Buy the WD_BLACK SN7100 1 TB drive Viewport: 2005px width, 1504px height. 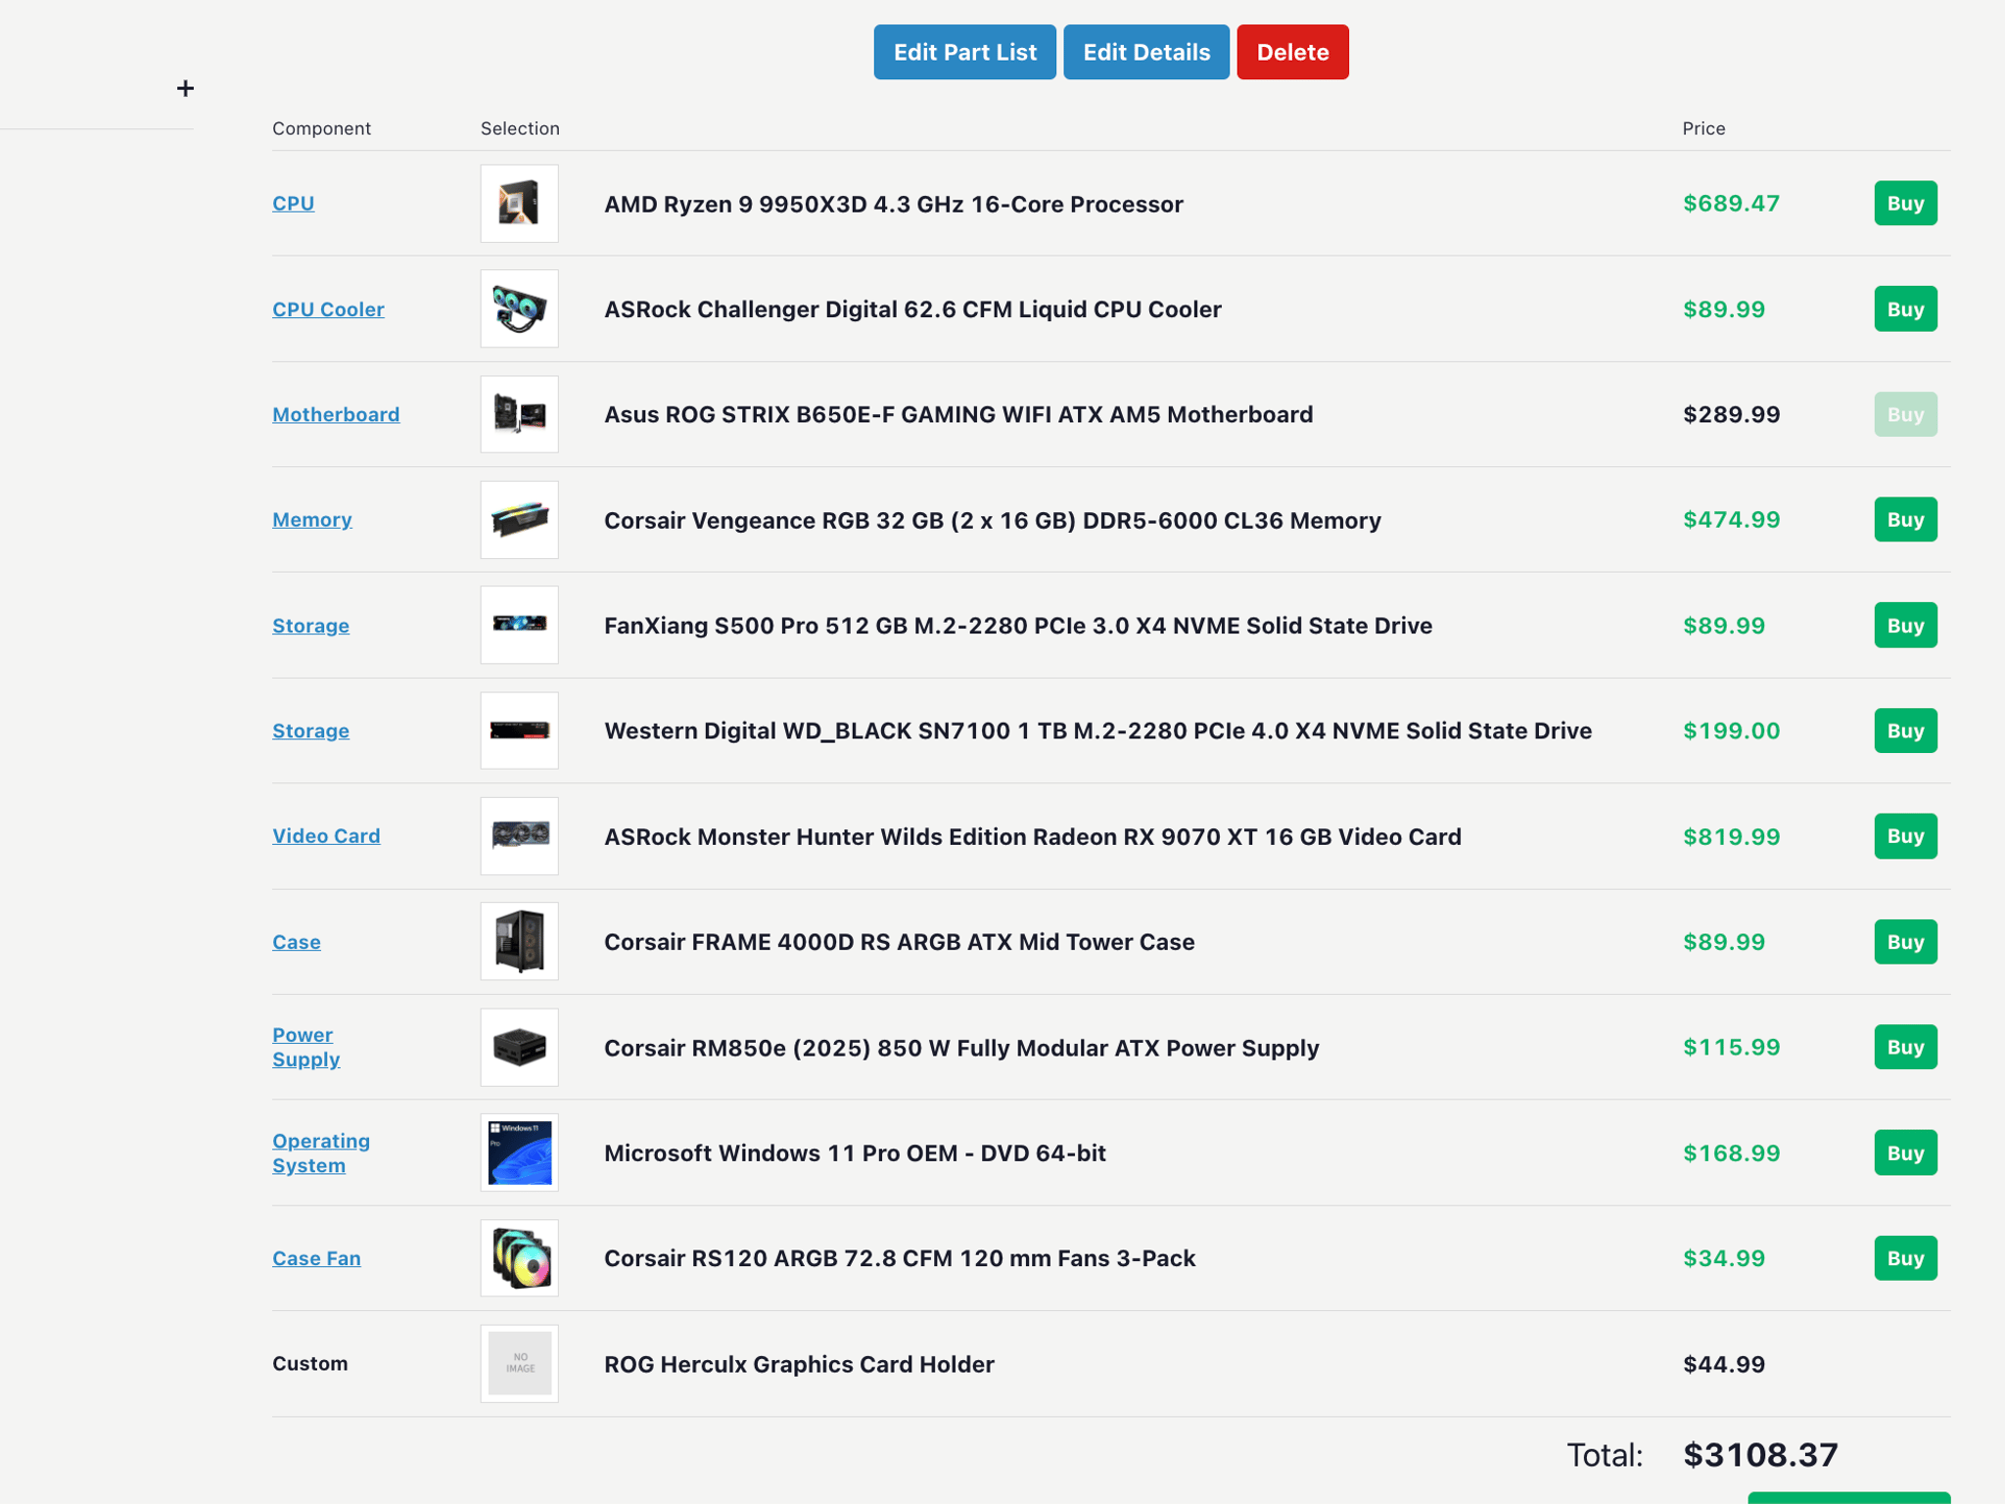click(x=1905, y=730)
